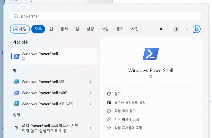Open the J user account avatar

pyautogui.click(x=176, y=29)
